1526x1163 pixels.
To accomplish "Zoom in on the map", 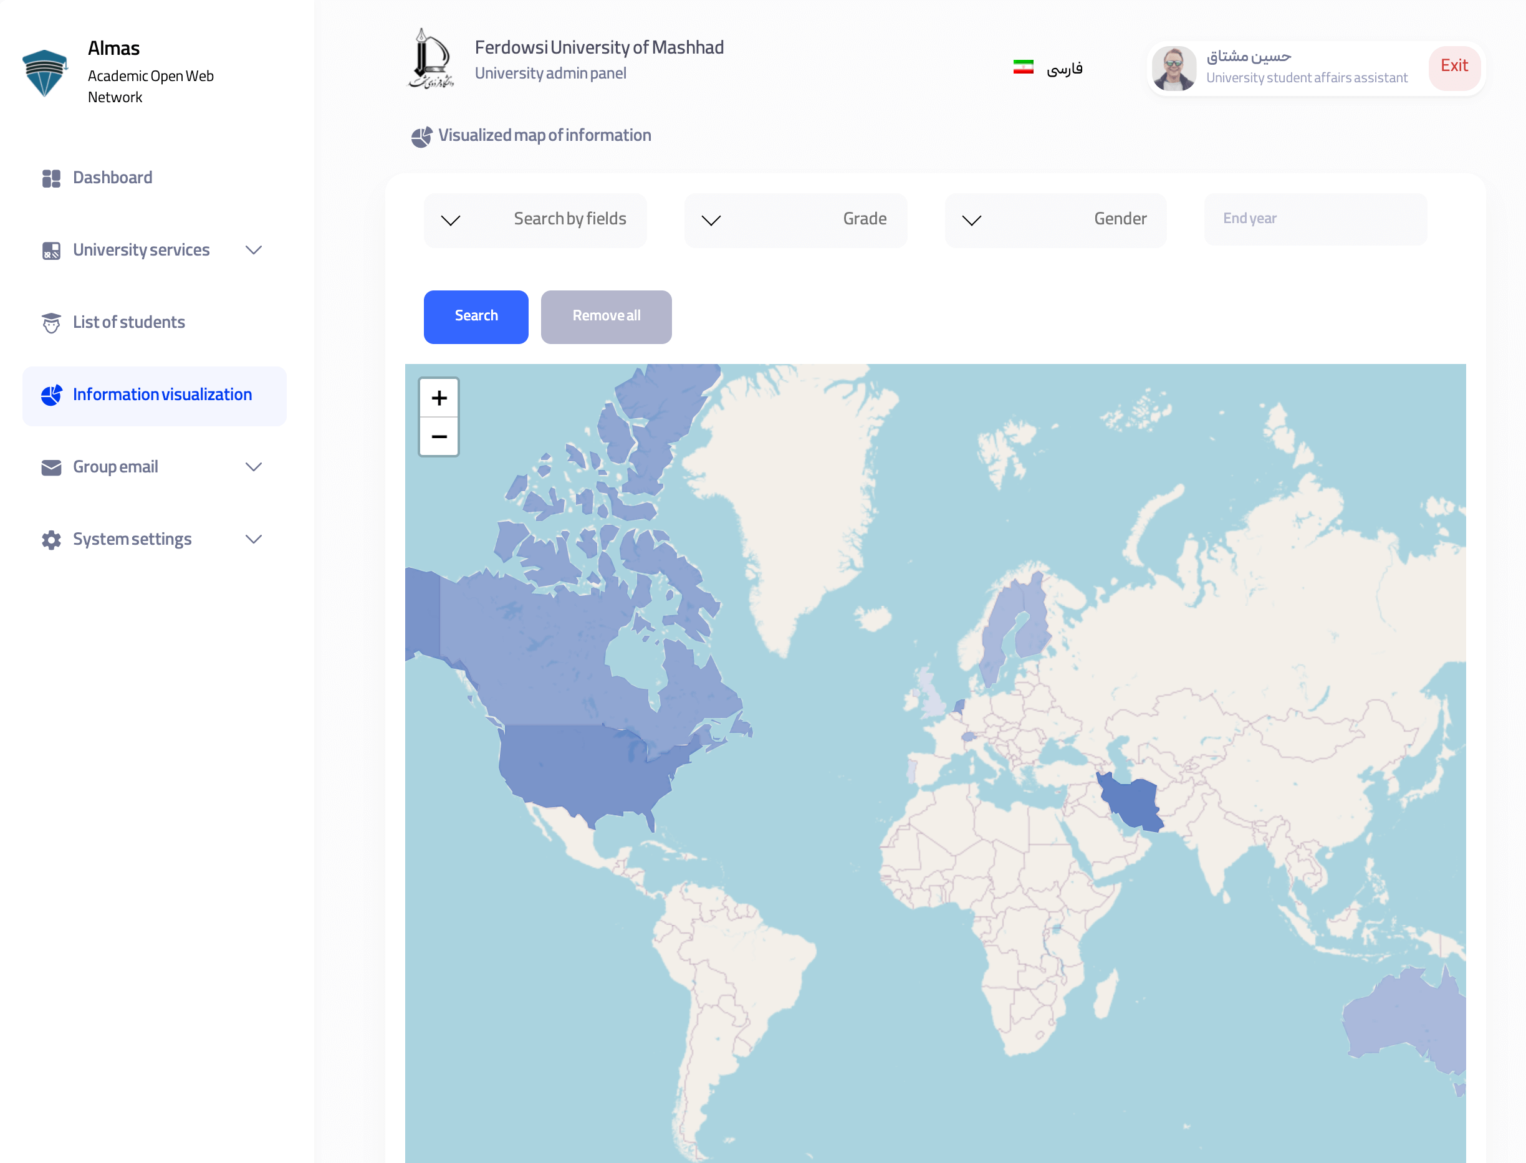I will point(439,398).
